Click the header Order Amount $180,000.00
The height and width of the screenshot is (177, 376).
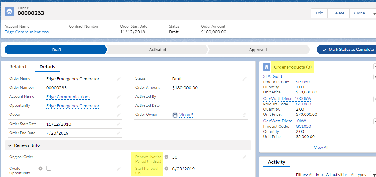214,32
